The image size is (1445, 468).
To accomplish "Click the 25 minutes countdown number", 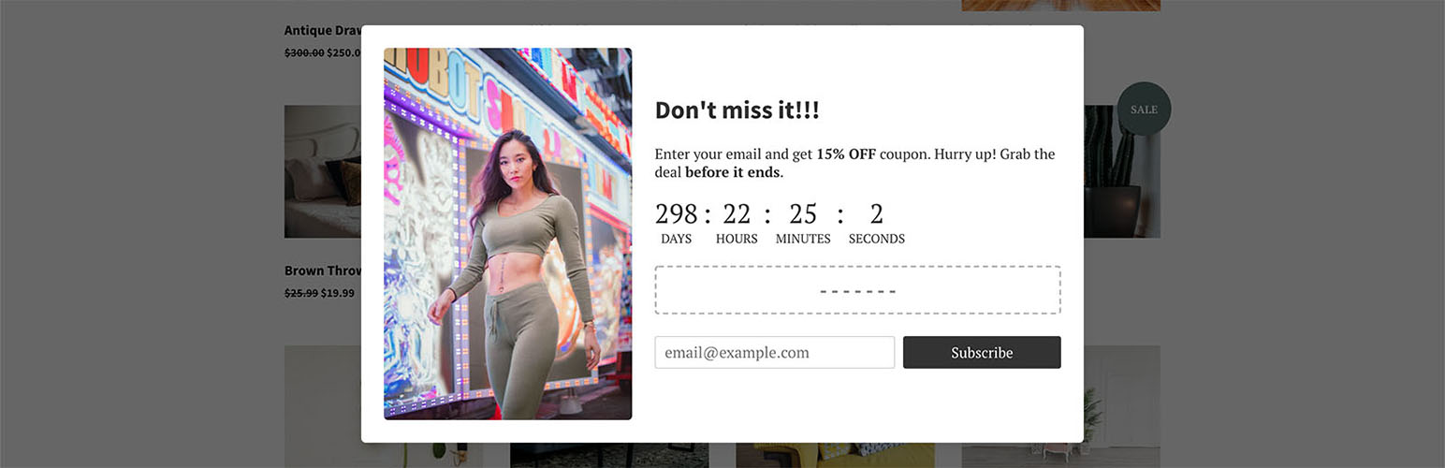I will coord(803,214).
